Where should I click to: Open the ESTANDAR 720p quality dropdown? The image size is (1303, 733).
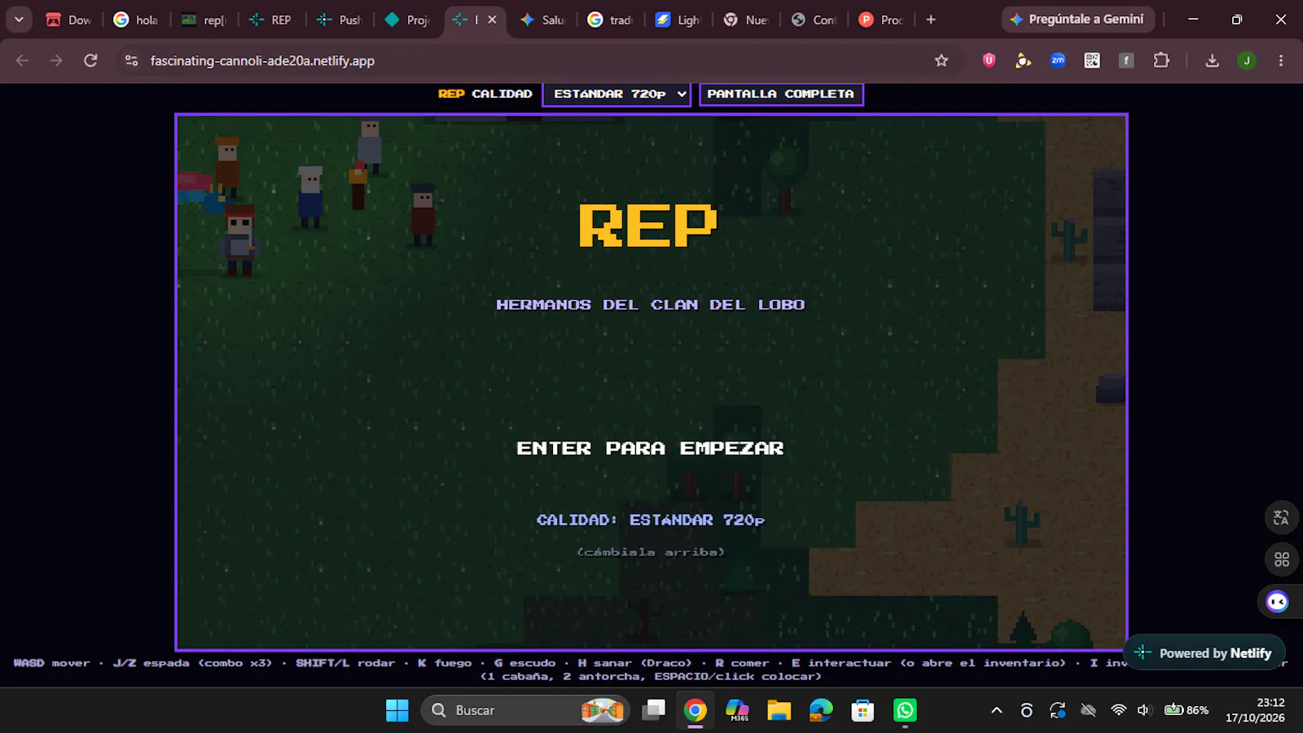pos(616,94)
